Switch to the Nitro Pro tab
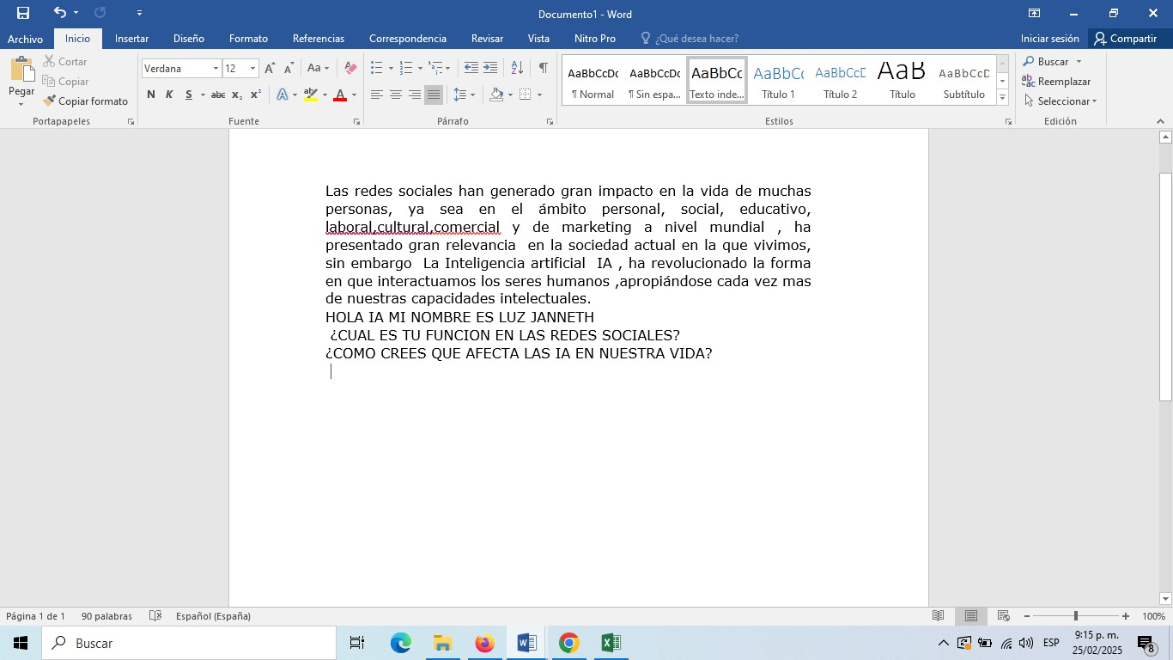 click(594, 39)
